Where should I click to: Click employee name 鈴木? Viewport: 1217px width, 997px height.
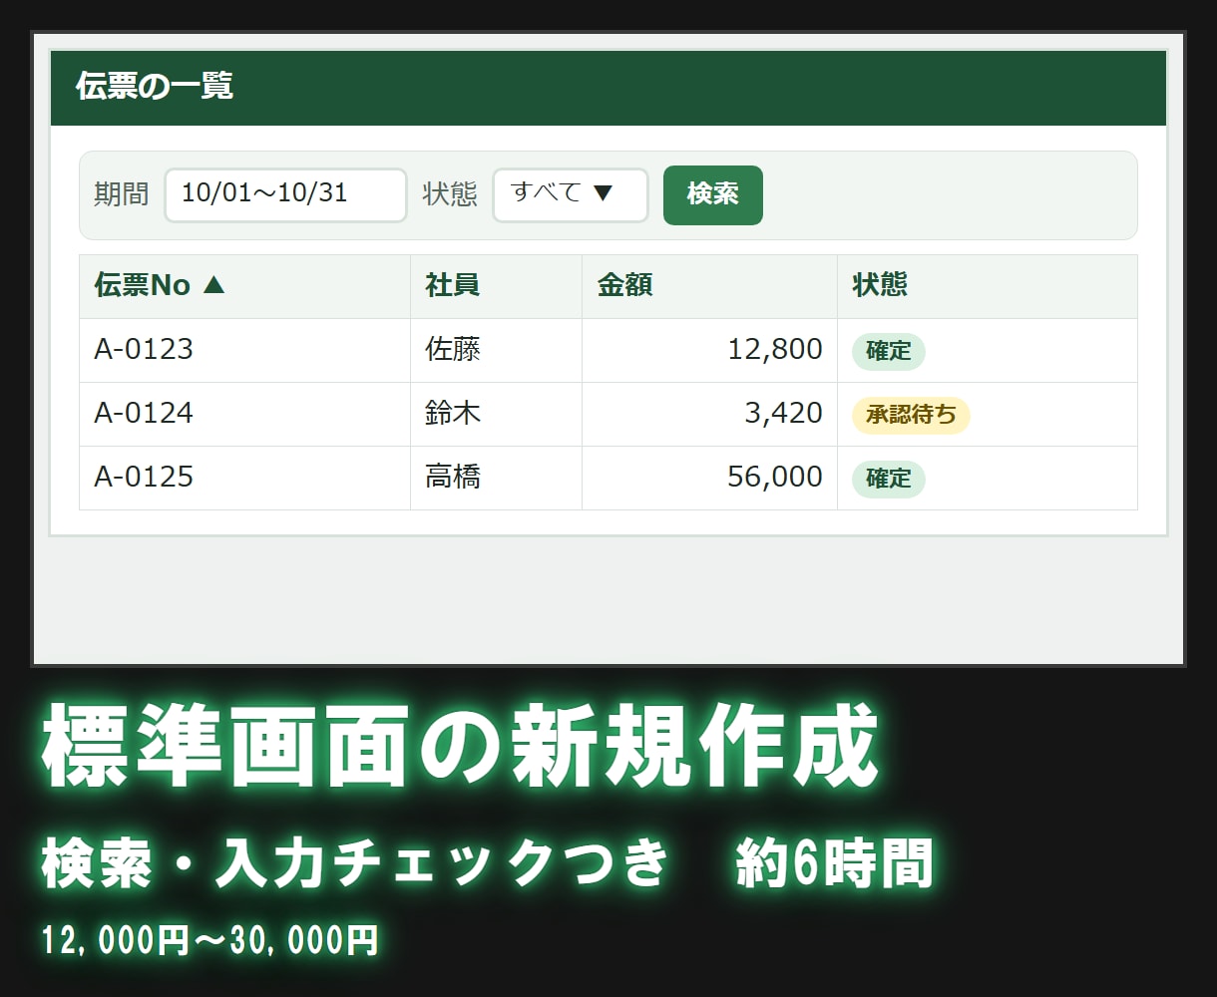coord(453,414)
